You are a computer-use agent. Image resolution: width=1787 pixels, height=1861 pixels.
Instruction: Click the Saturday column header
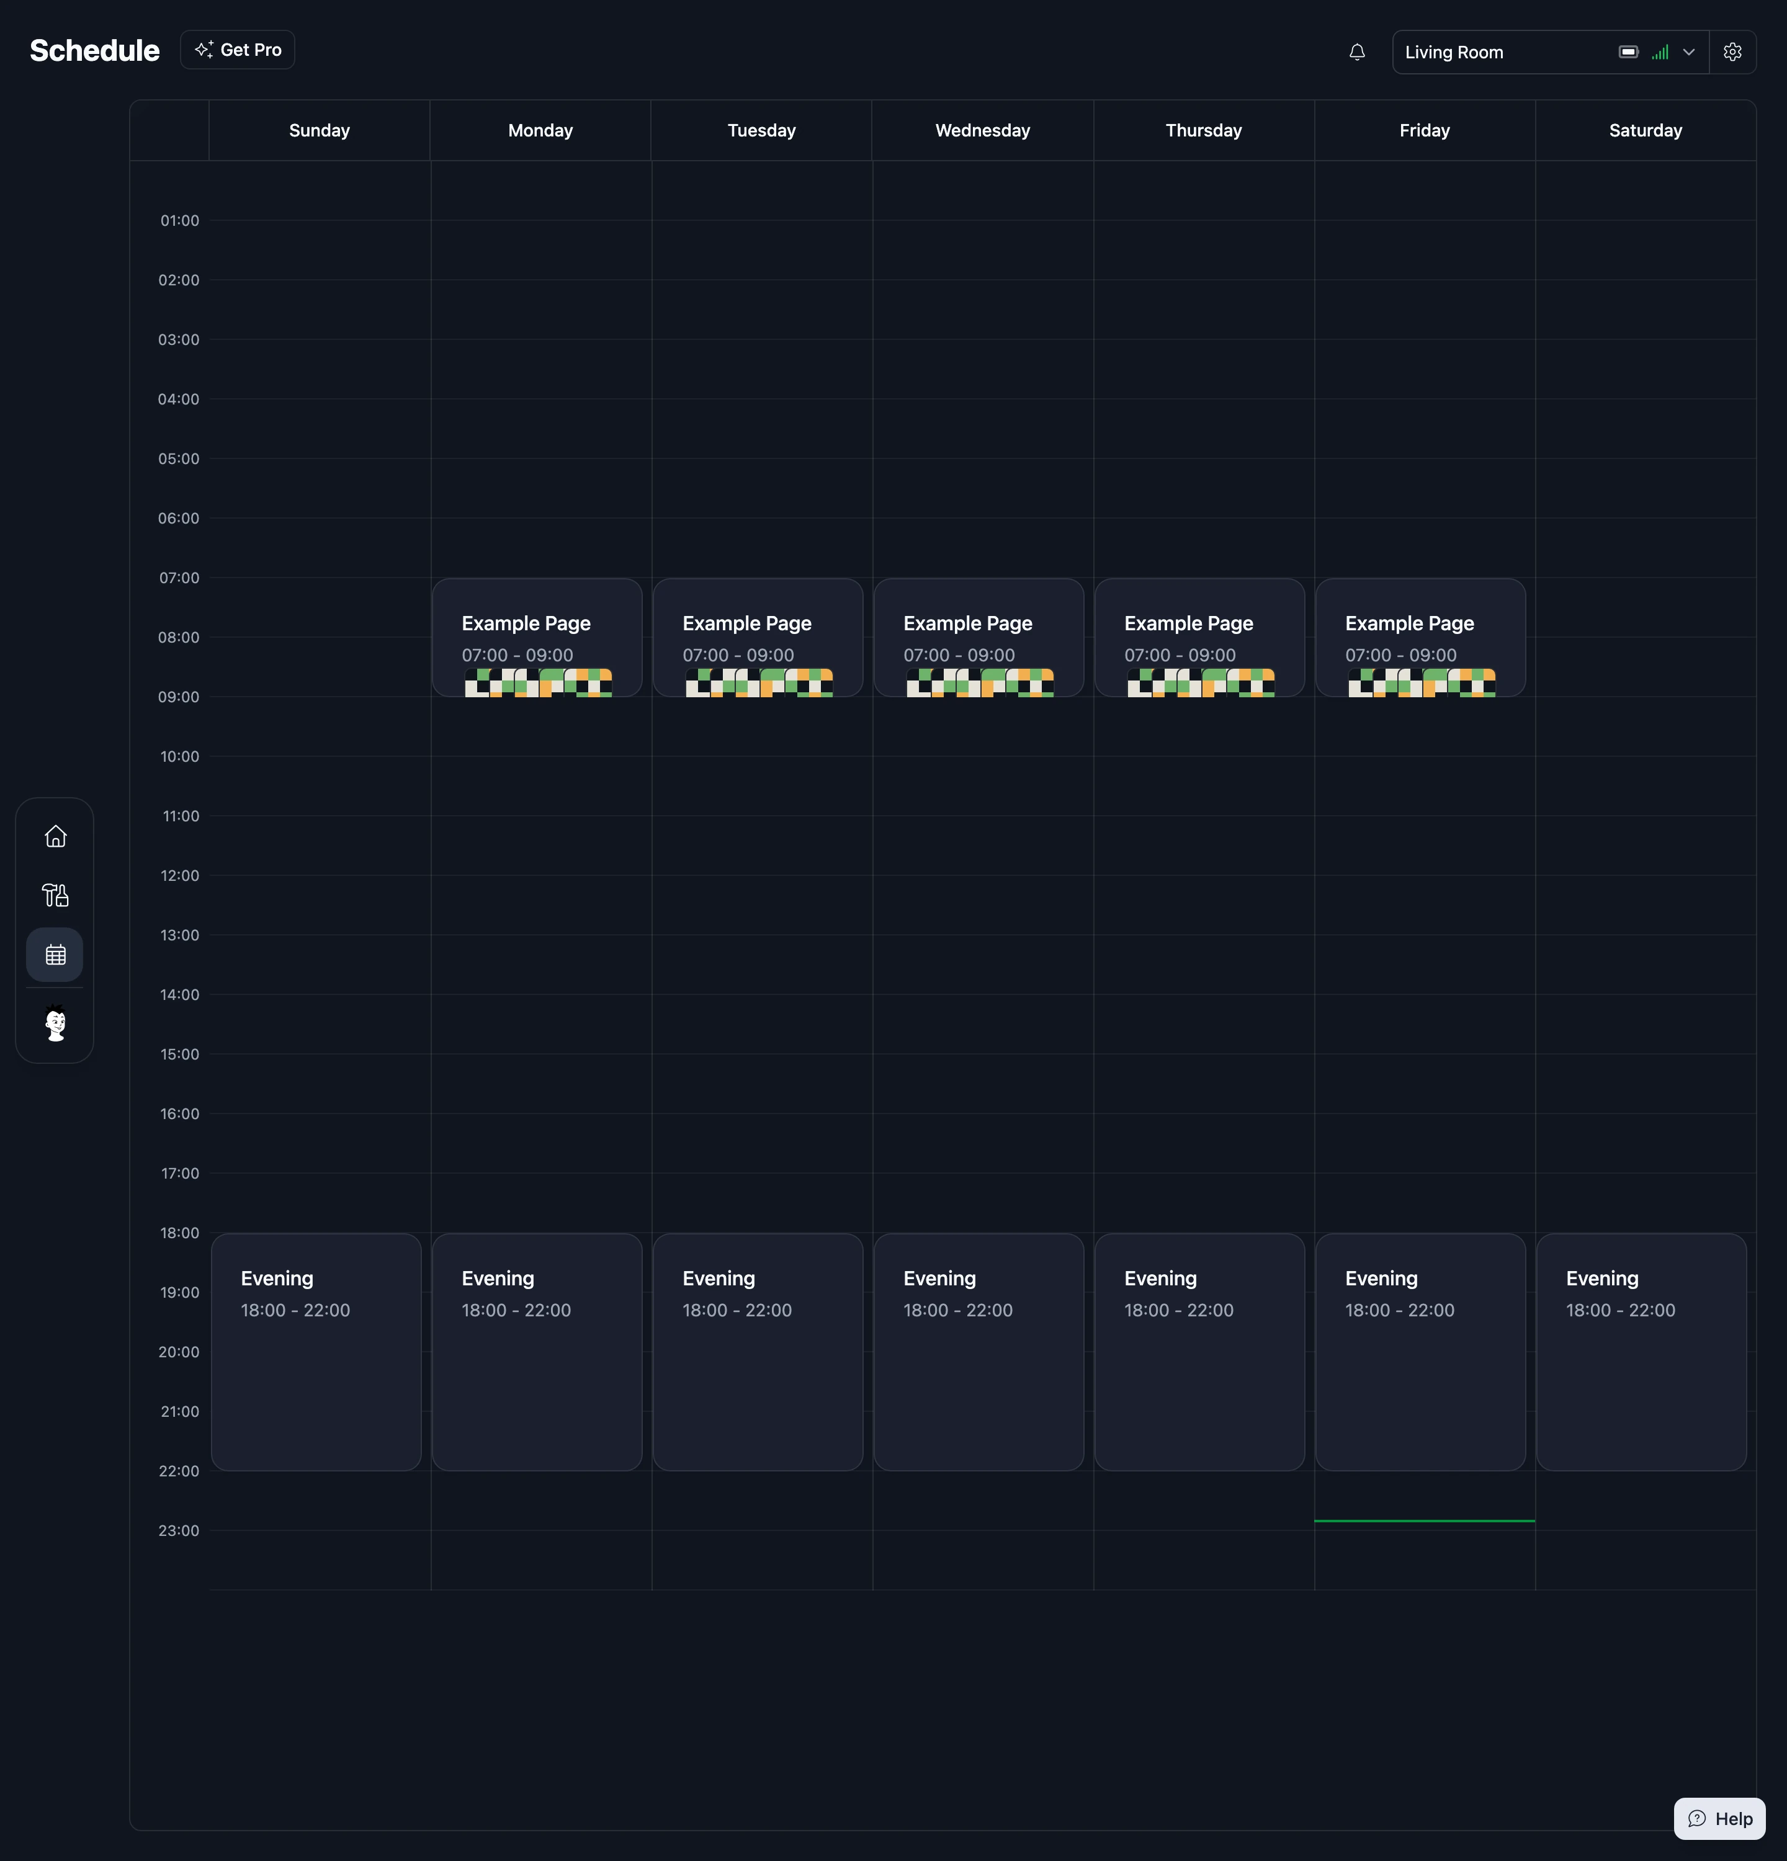point(1646,130)
